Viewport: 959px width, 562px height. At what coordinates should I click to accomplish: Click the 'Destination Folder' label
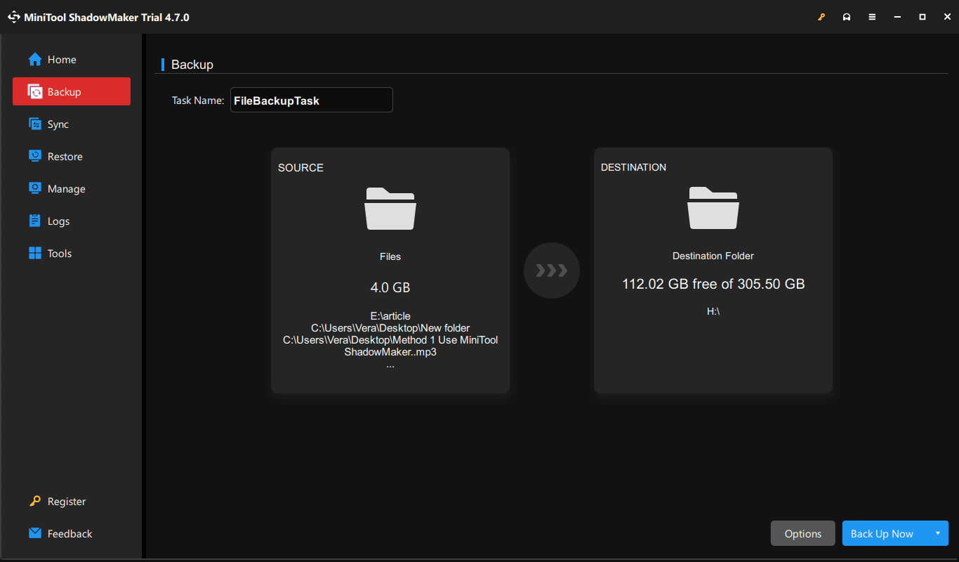coord(713,256)
